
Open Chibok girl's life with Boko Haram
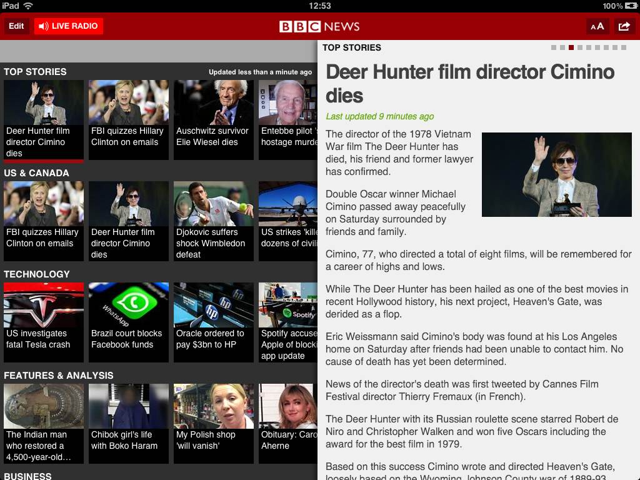pyautogui.click(x=129, y=424)
